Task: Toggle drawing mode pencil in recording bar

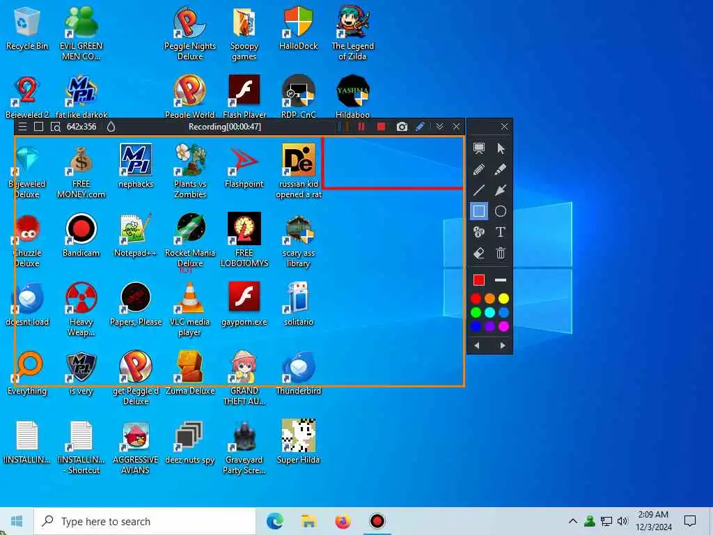Action: tap(420, 127)
